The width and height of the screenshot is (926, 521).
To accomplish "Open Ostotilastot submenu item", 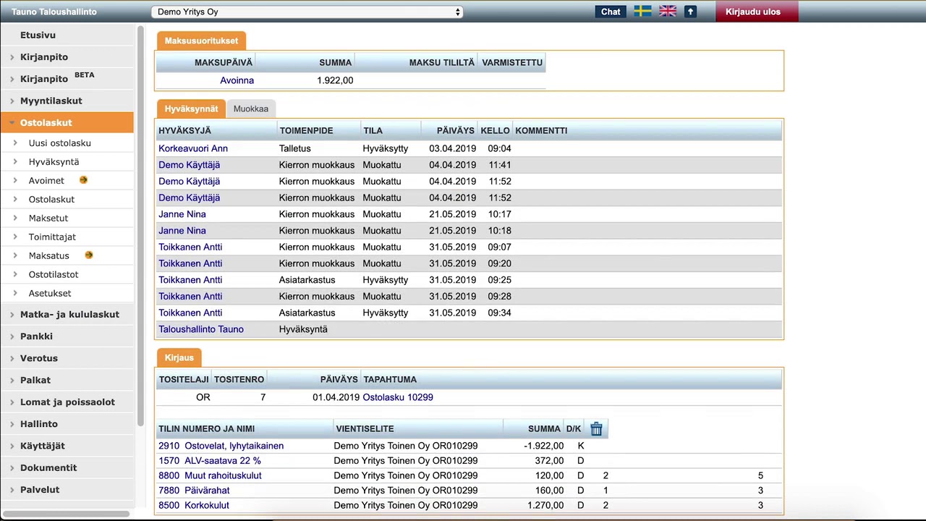I will pos(54,274).
